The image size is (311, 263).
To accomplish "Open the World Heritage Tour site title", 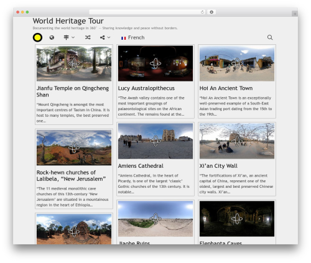I will pos(68,21).
